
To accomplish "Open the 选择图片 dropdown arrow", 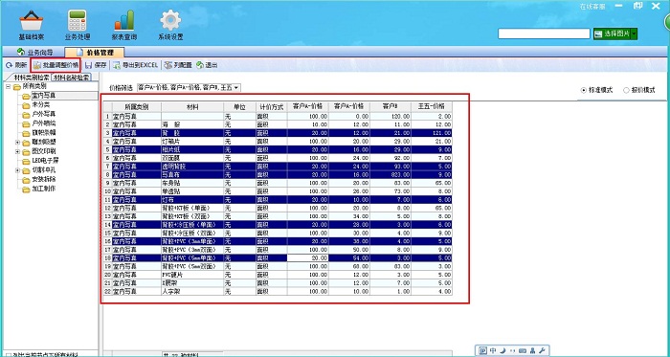I will tap(634, 33).
